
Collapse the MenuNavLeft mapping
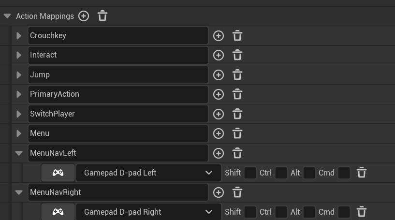[x=19, y=153]
